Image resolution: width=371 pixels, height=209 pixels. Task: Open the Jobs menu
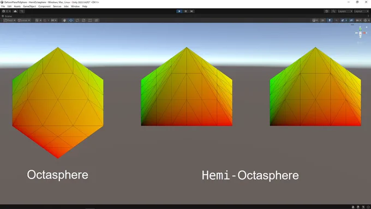[x=66, y=7]
